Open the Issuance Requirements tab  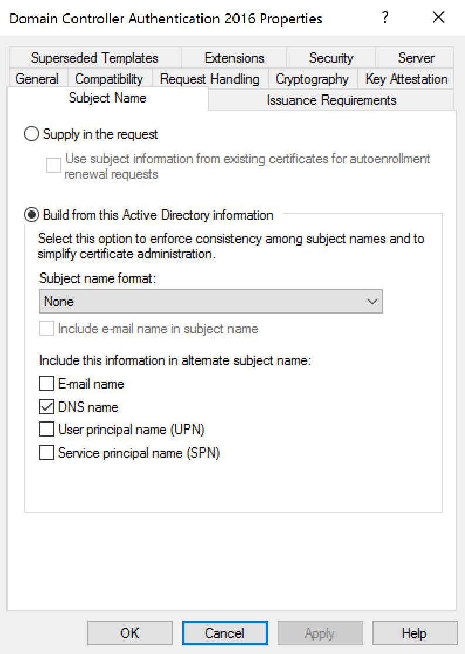click(331, 100)
